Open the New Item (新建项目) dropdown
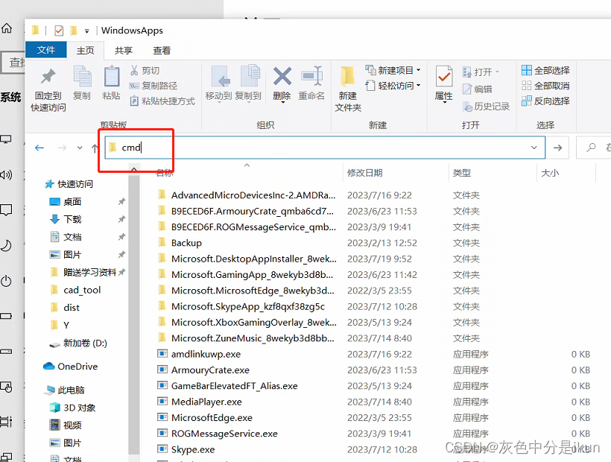Screen dimensions: 611x462 393,71
